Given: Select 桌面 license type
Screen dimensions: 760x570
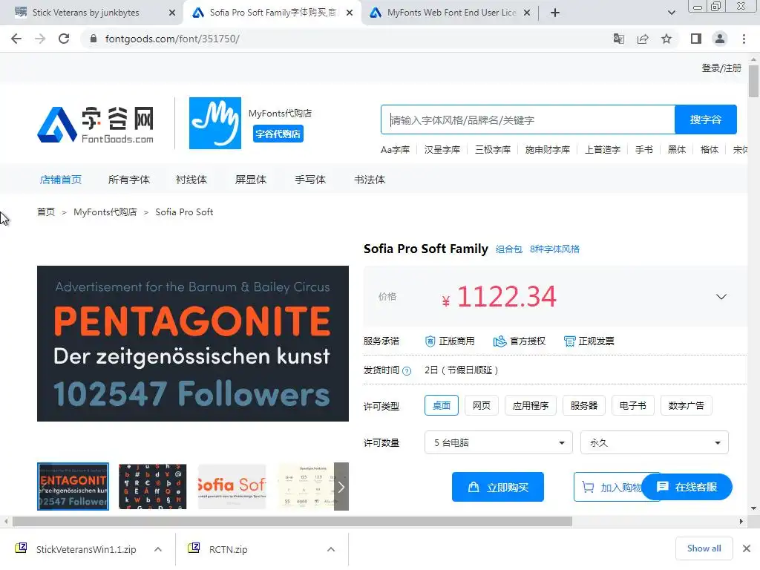Looking at the screenshot, I should [x=442, y=405].
